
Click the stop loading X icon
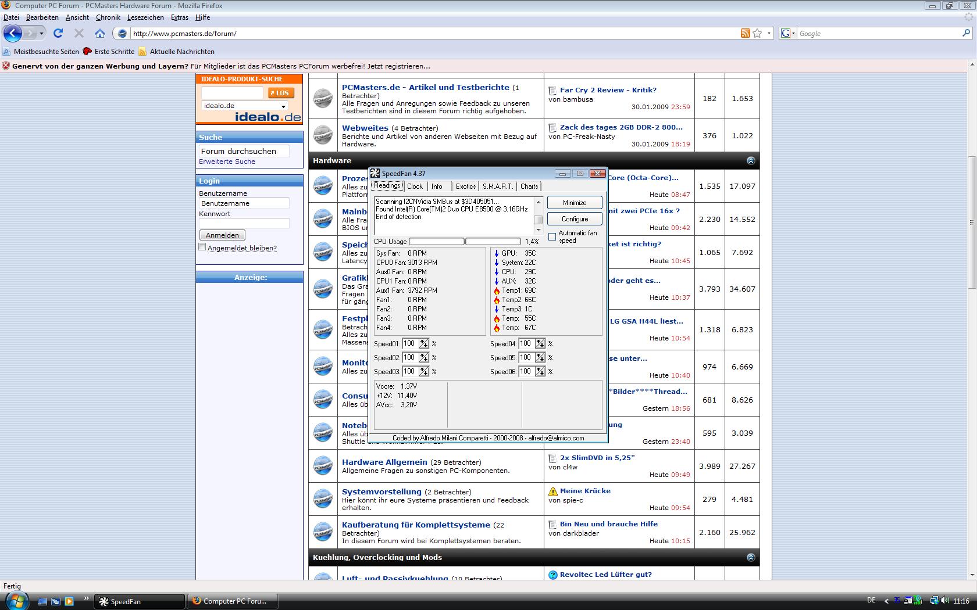tap(79, 33)
